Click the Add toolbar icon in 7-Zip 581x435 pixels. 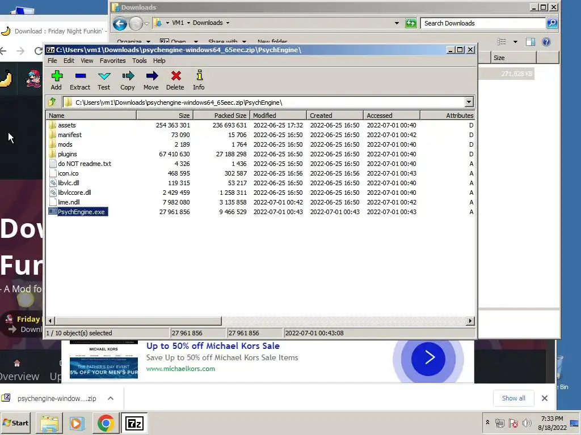pos(56,80)
